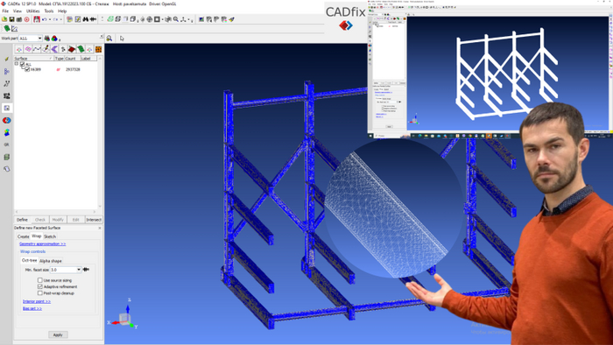Click the pink surface entity icon in entity toolbar
Viewport: 613px width, 345px height.
point(28,49)
